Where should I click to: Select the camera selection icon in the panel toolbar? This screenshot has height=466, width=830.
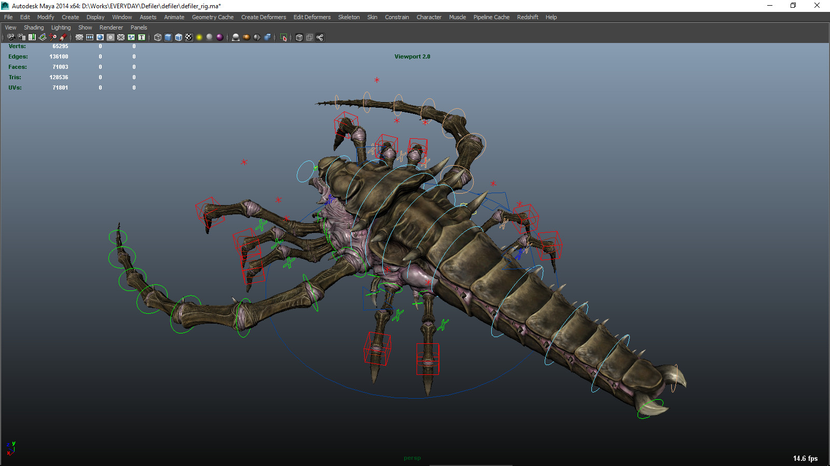[11, 37]
